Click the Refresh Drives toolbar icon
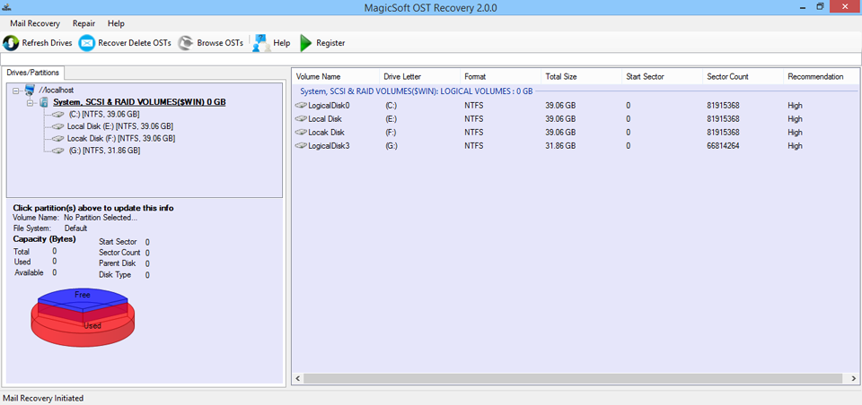Viewport: 862px width, 405px height. pos(11,43)
